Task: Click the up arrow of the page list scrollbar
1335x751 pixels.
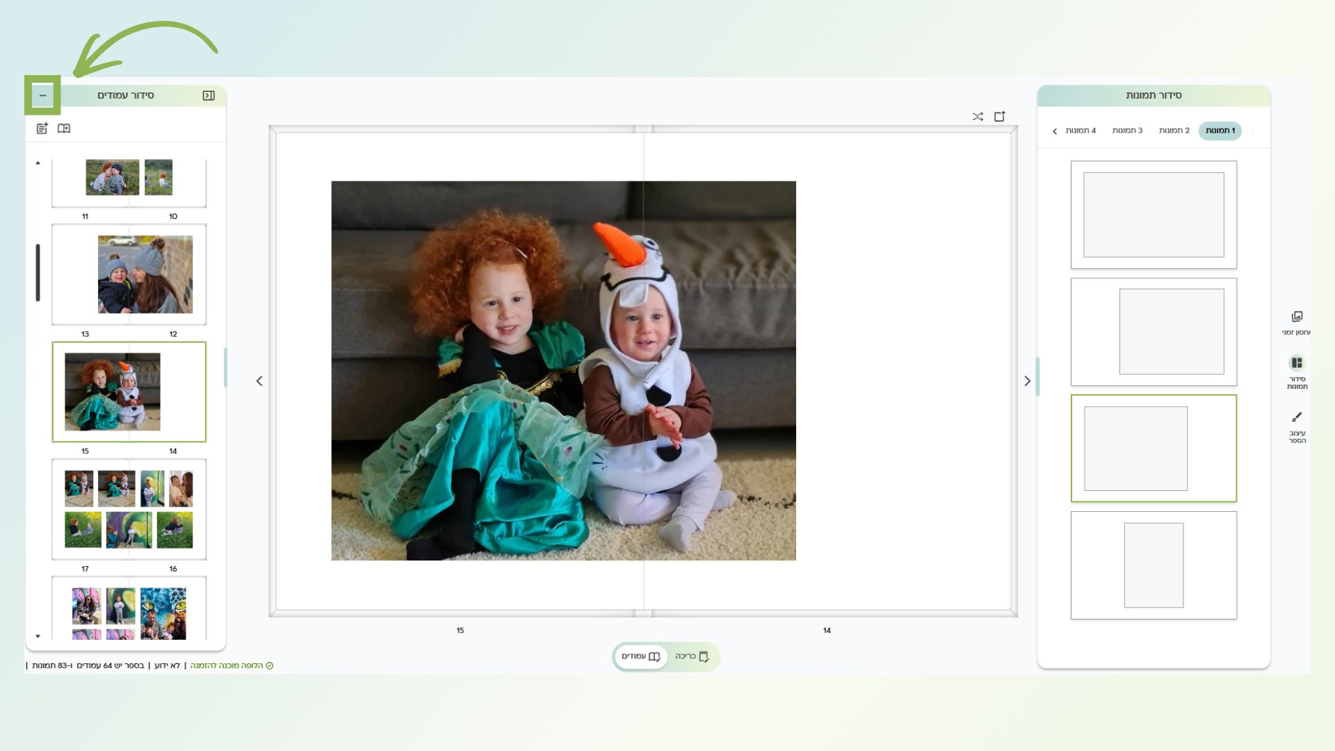Action: [38, 163]
